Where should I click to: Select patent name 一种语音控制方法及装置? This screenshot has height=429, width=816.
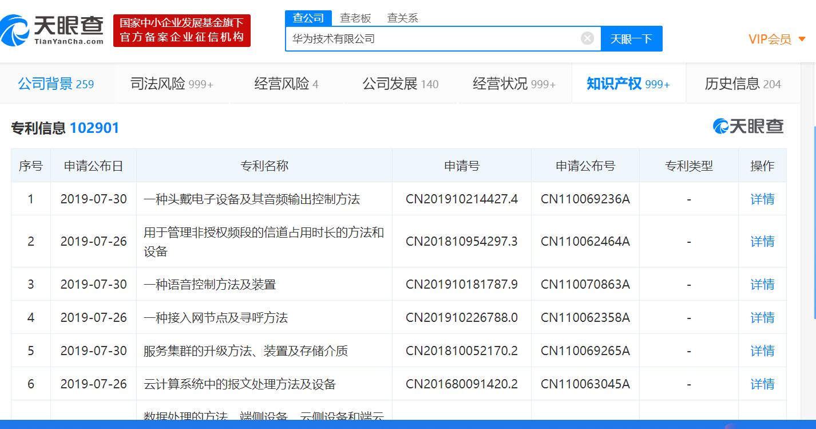click(209, 285)
